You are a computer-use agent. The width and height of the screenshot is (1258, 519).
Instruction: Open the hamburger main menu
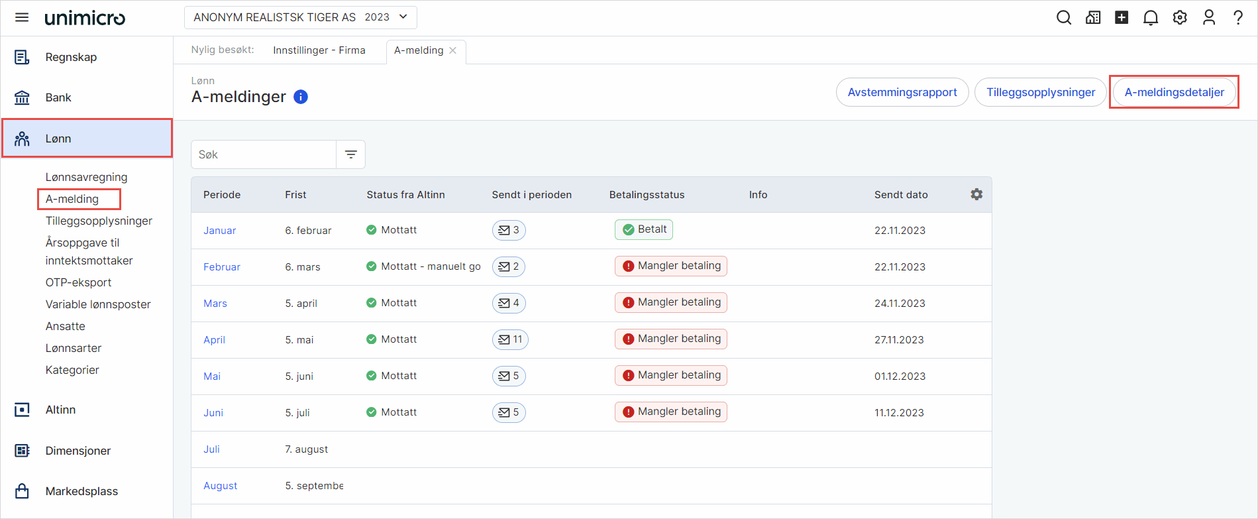(22, 17)
